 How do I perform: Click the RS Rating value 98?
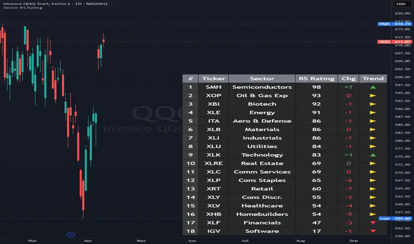coord(316,87)
